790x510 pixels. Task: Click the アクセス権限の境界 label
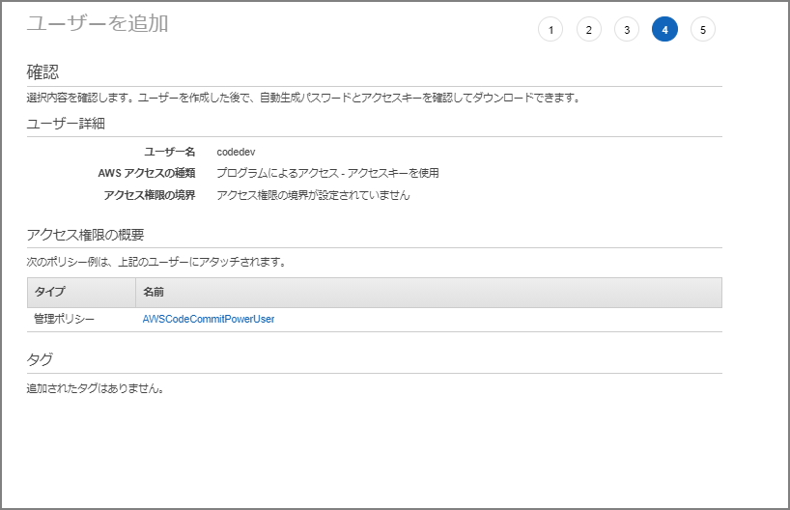(x=150, y=195)
